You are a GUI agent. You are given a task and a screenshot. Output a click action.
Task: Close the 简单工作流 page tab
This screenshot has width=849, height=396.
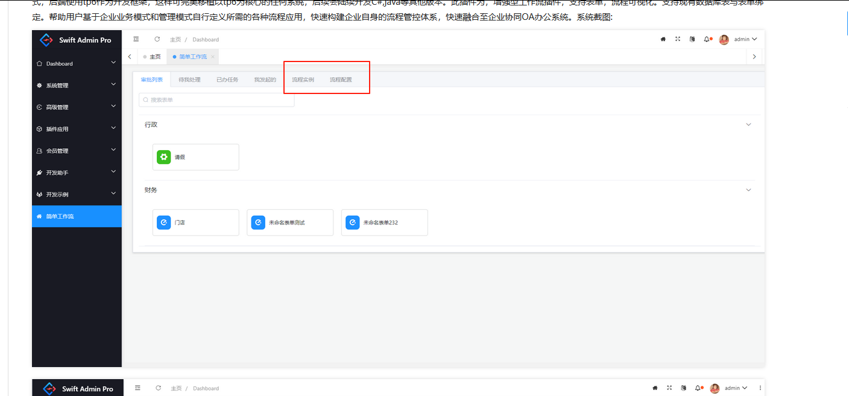pyautogui.click(x=213, y=57)
